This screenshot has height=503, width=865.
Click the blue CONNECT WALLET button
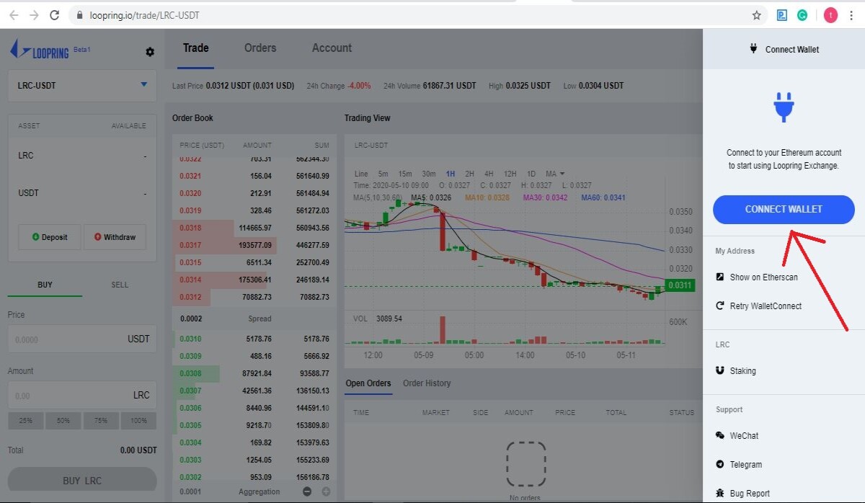point(784,209)
